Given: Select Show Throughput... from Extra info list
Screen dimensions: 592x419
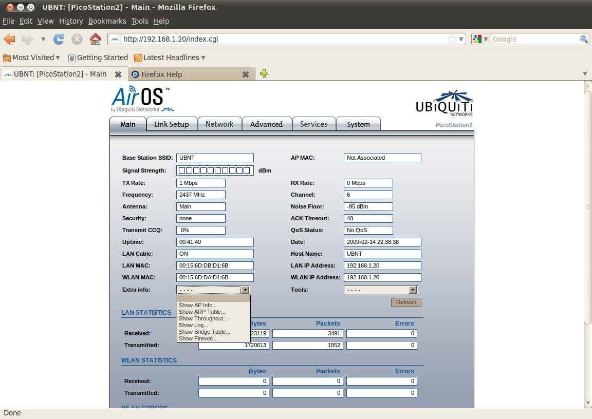Looking at the screenshot, I should pos(202,318).
